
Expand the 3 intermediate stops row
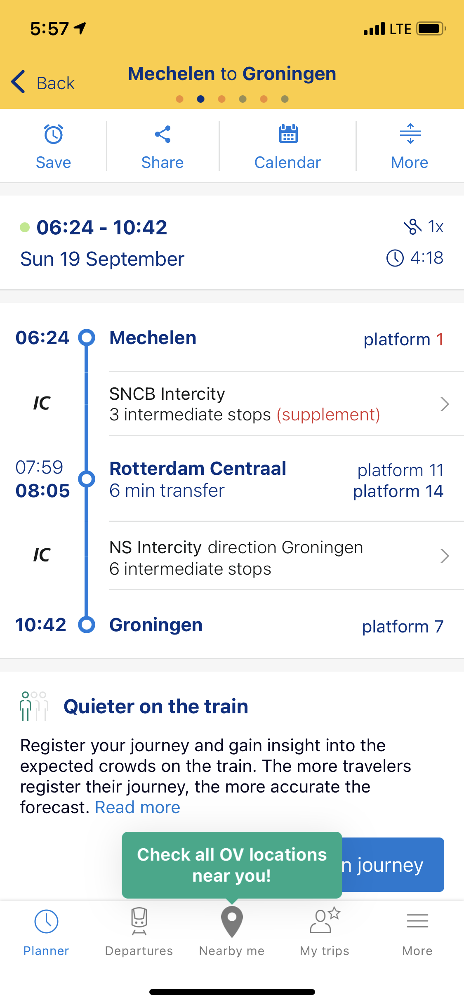click(190, 415)
